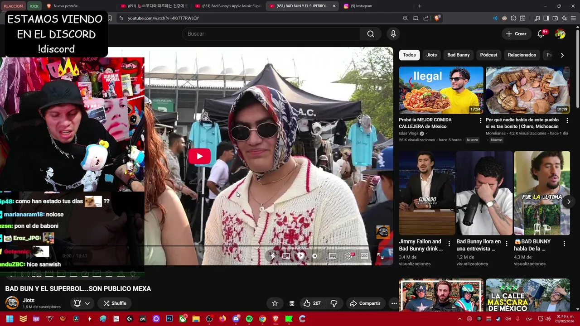Image resolution: width=580 pixels, height=326 pixels.
Task: Open the illegal street food video thumbnail
Action: 441,90
